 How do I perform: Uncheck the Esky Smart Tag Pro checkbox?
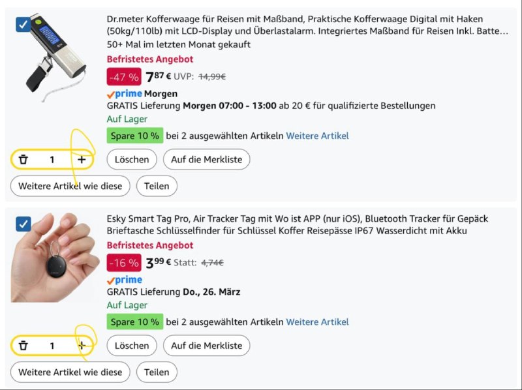coord(23,224)
